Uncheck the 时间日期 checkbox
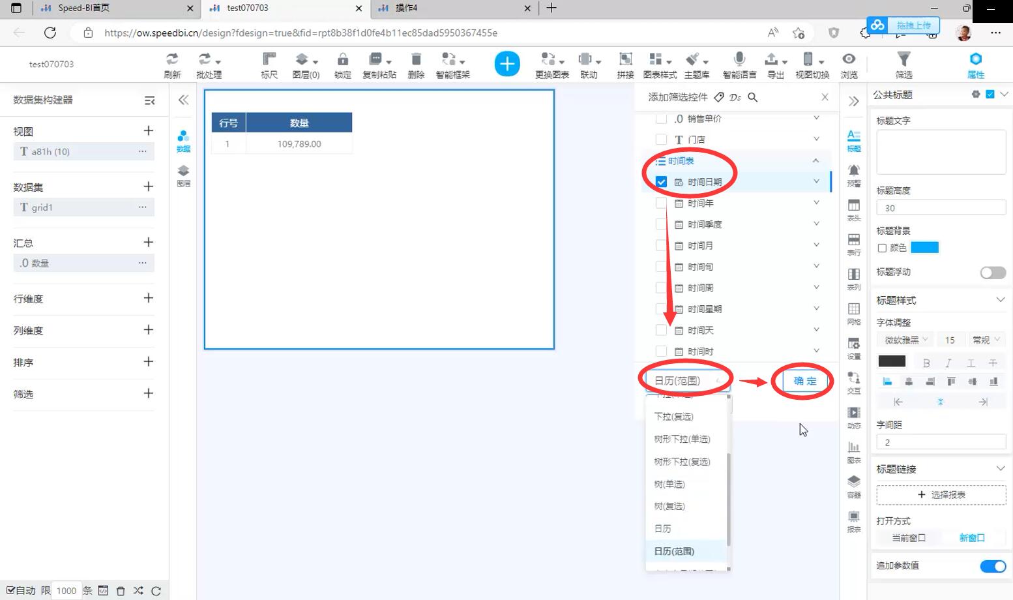 pyautogui.click(x=661, y=182)
